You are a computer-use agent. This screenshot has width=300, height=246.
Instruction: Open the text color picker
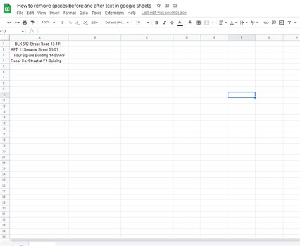pyautogui.click(x=180, y=23)
